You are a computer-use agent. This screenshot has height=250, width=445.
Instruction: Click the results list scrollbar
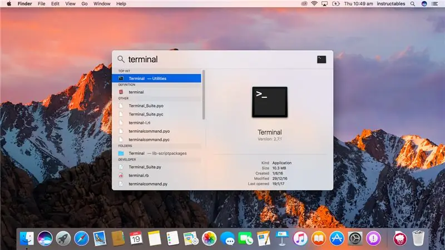pyautogui.click(x=204, y=94)
